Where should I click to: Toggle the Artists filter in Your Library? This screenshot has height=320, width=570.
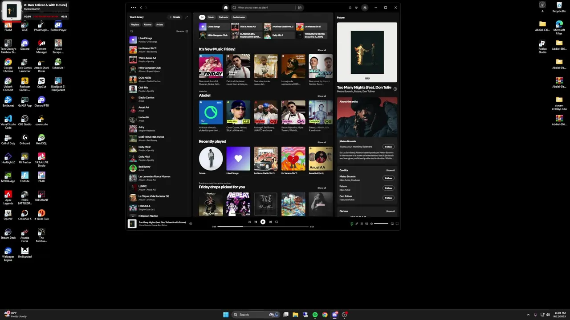click(x=159, y=24)
